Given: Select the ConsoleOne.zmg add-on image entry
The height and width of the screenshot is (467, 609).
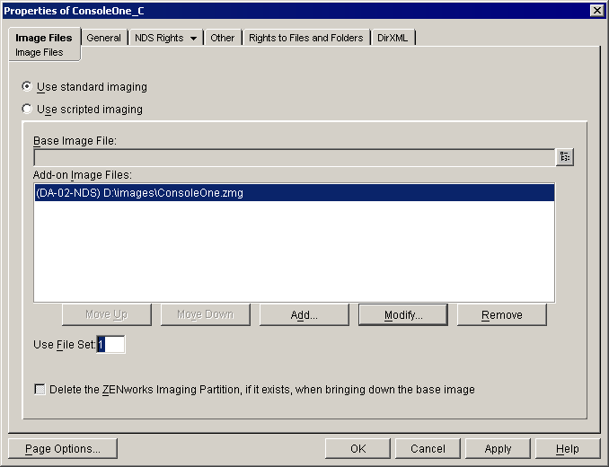Looking at the screenshot, I should tap(295, 192).
